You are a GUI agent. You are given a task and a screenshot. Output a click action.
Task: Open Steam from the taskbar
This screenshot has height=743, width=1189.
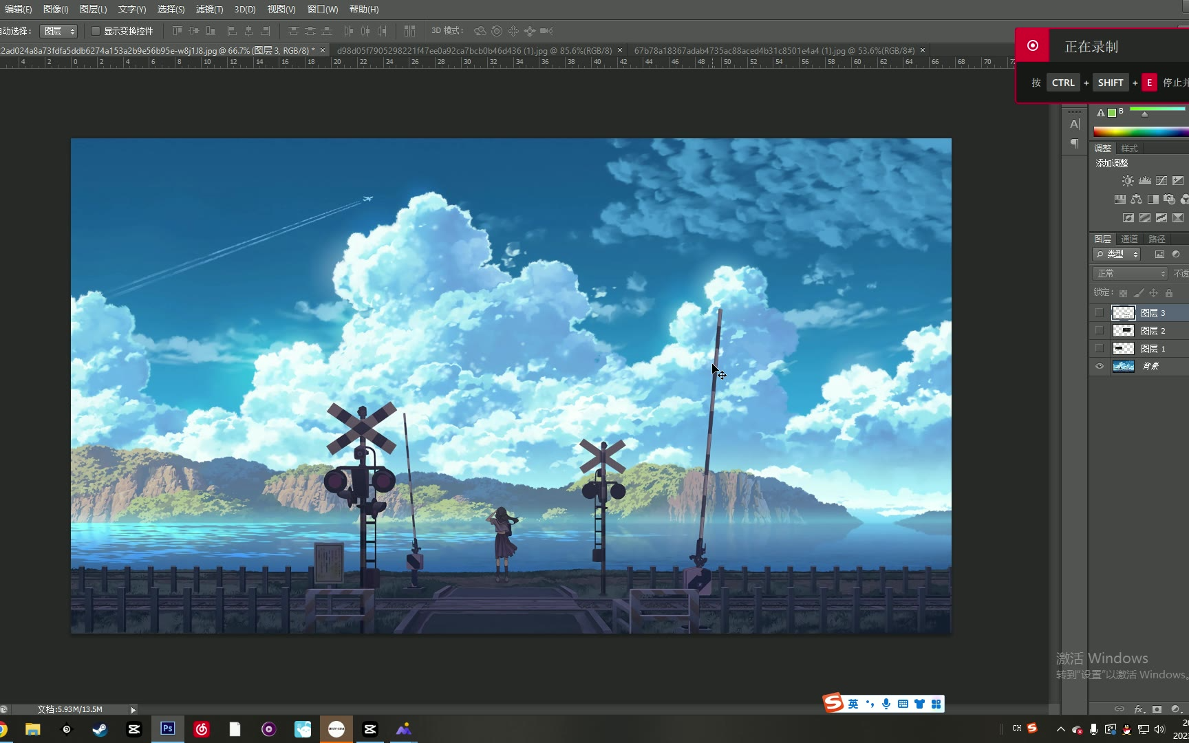[100, 729]
